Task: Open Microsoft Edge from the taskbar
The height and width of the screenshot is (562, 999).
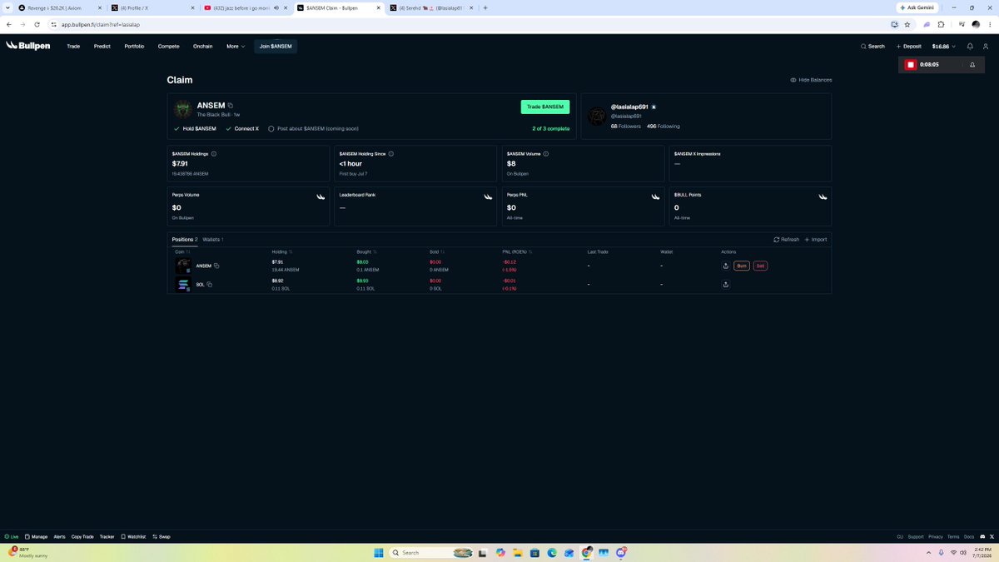Action: coord(552,552)
